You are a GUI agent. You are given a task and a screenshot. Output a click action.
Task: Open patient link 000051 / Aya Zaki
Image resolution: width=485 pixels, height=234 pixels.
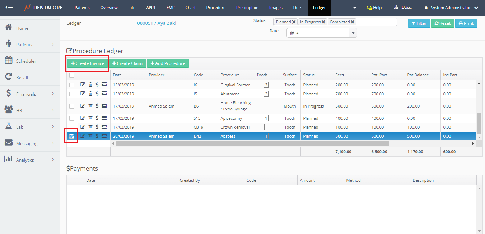[x=157, y=23]
